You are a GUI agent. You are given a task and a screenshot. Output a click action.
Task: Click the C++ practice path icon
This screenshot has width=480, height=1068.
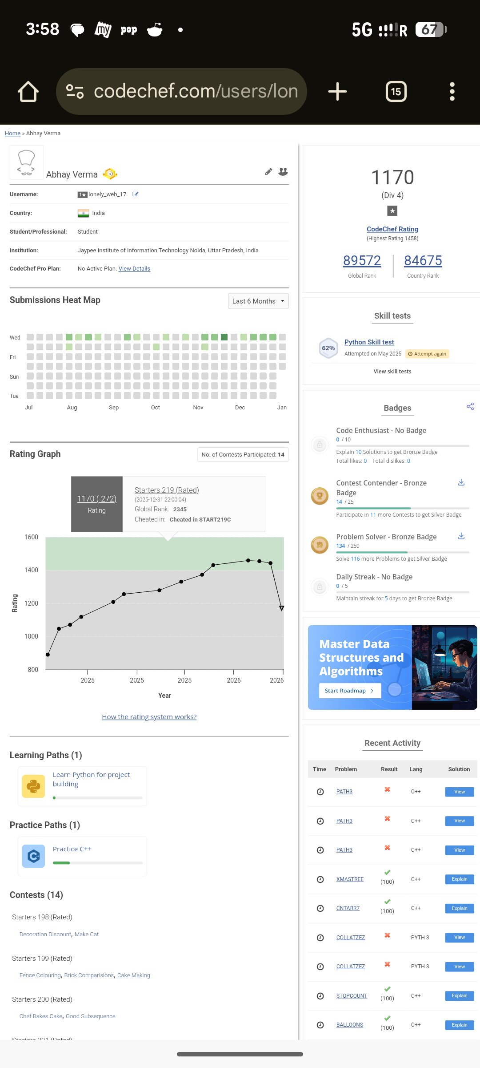[x=33, y=856]
